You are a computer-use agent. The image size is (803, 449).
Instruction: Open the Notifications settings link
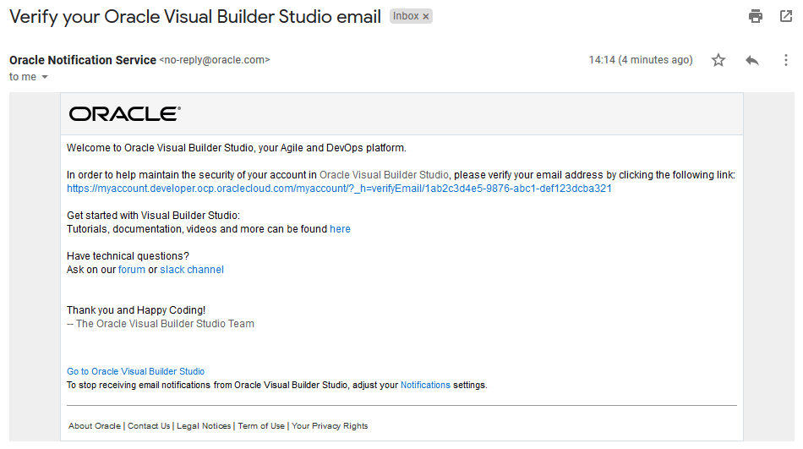pyautogui.click(x=425, y=385)
